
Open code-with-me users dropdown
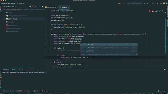click(x=120, y=3)
